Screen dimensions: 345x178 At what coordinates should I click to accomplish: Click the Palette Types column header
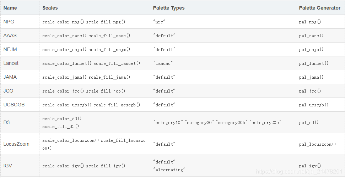tap(169, 8)
